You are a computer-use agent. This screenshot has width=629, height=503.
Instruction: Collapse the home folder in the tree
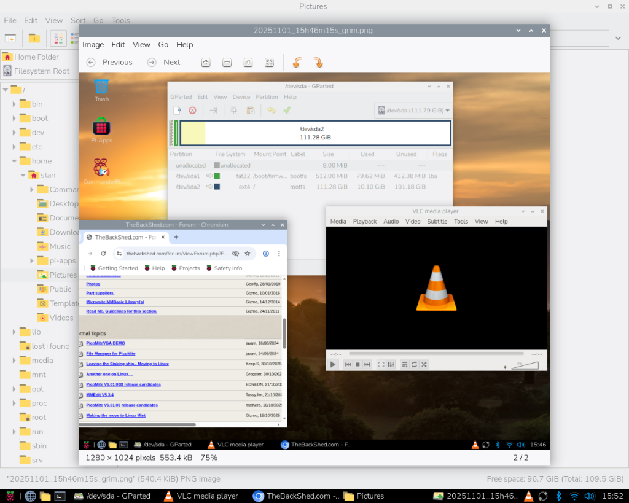coord(14,161)
